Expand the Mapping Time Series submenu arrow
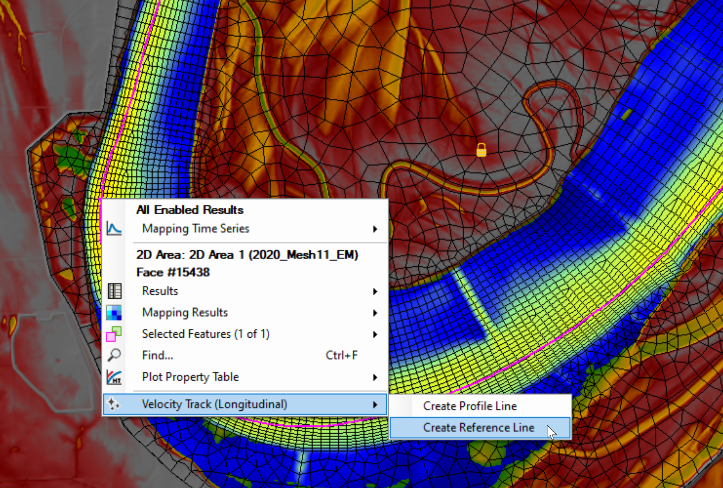This screenshot has width=723, height=488. (x=375, y=229)
